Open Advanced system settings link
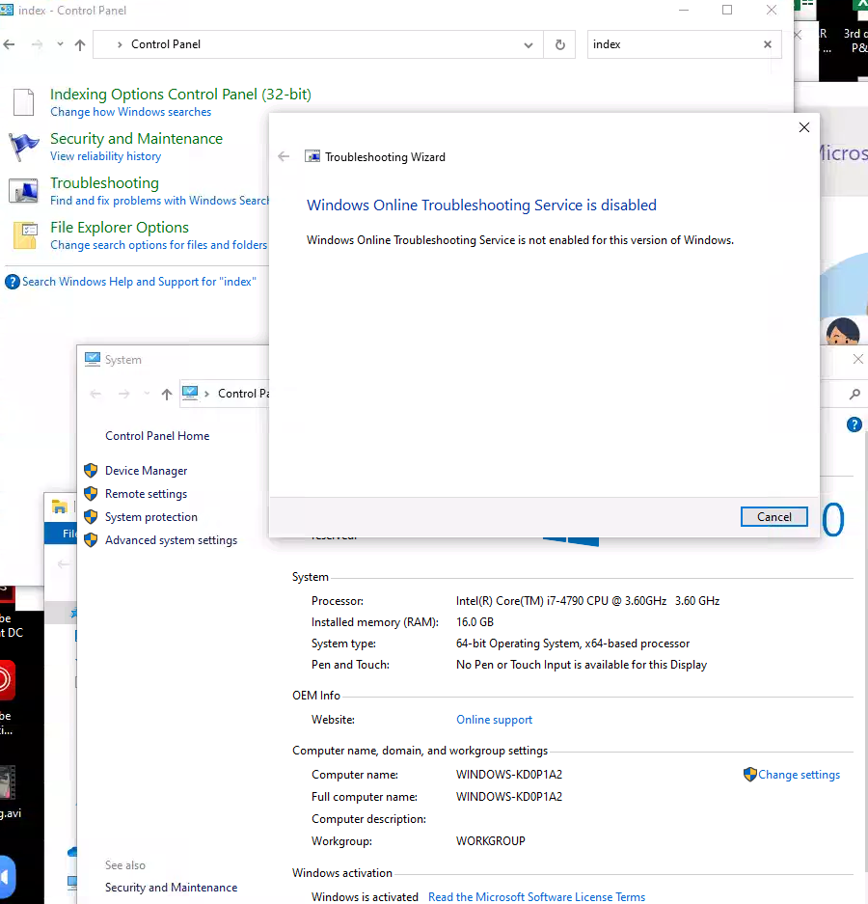This screenshot has width=868, height=904. [x=171, y=539]
